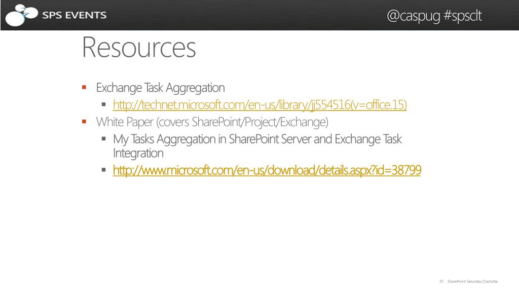Click the SharePoint Saturday Charlotte footer text
The image size is (519, 292).
click(x=472, y=281)
